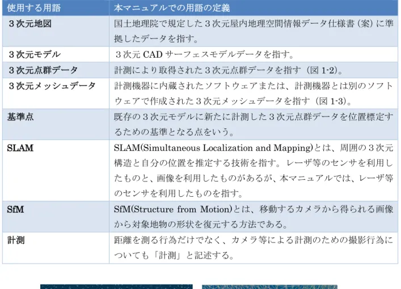Select the term '基準点'

(x=20, y=117)
